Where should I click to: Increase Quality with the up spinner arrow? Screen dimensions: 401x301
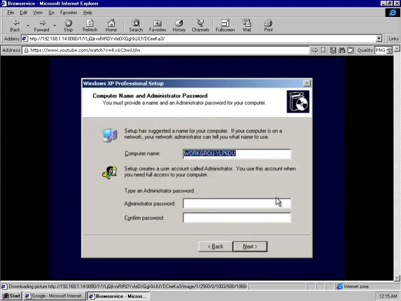click(389, 48)
